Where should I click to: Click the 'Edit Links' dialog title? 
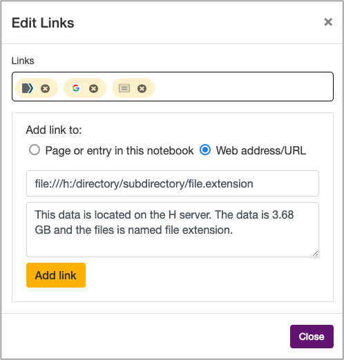tap(43, 23)
